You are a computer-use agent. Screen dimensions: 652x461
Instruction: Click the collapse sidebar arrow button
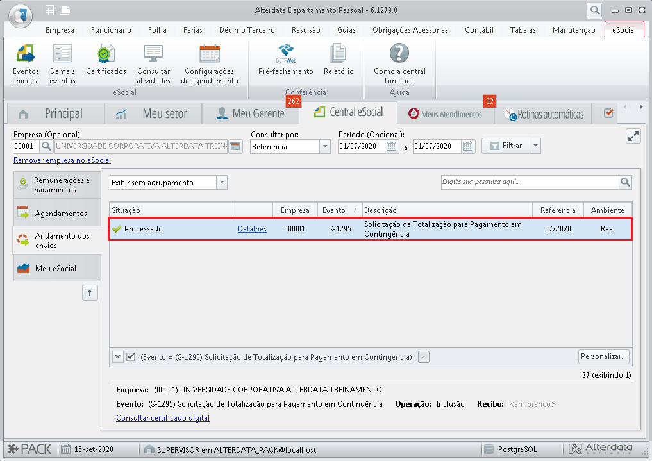click(90, 293)
